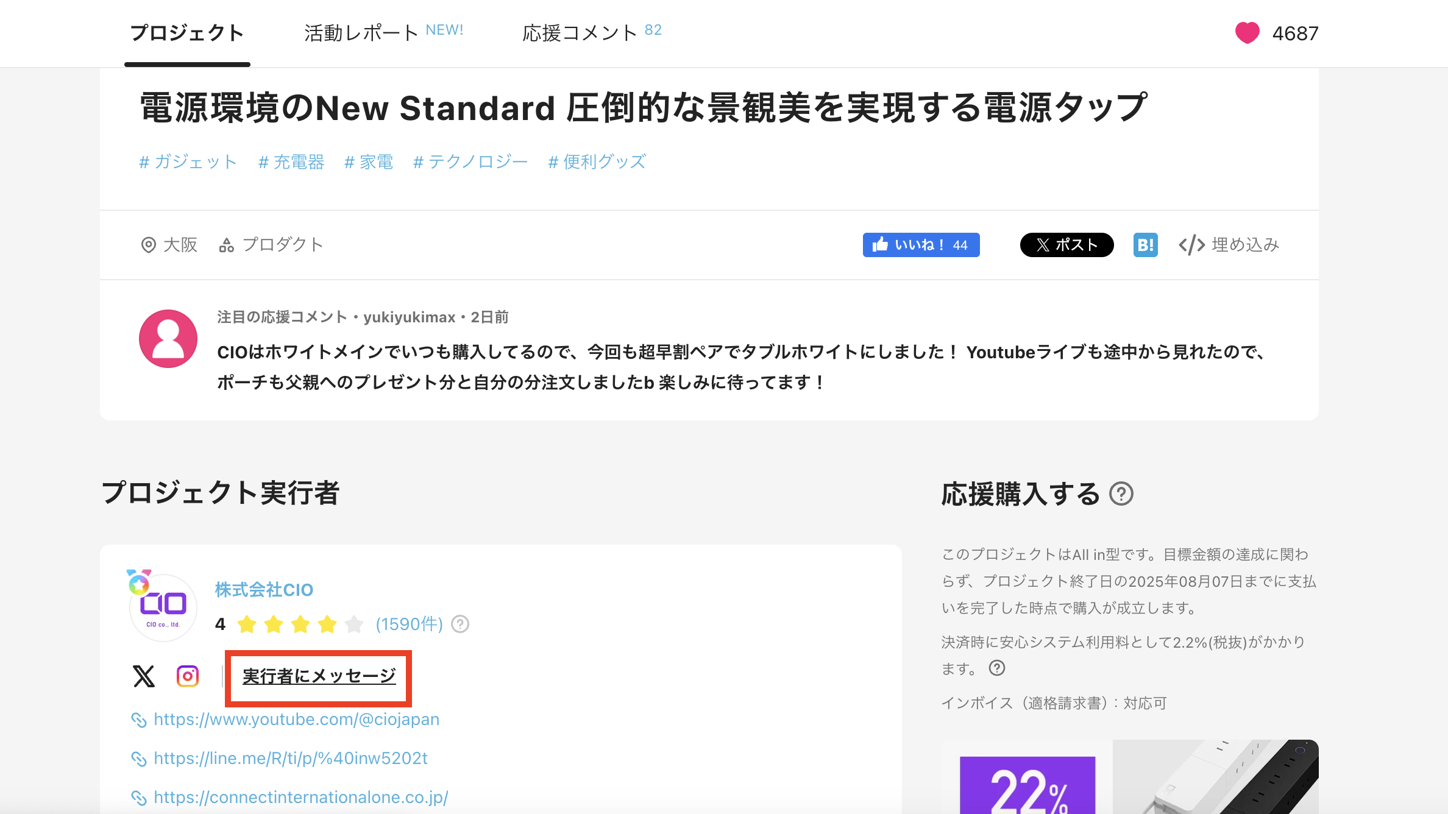The height and width of the screenshot is (814, 1448).
Task: Open the youtube.com/@ciojapan link
Action: pyautogui.click(x=296, y=720)
